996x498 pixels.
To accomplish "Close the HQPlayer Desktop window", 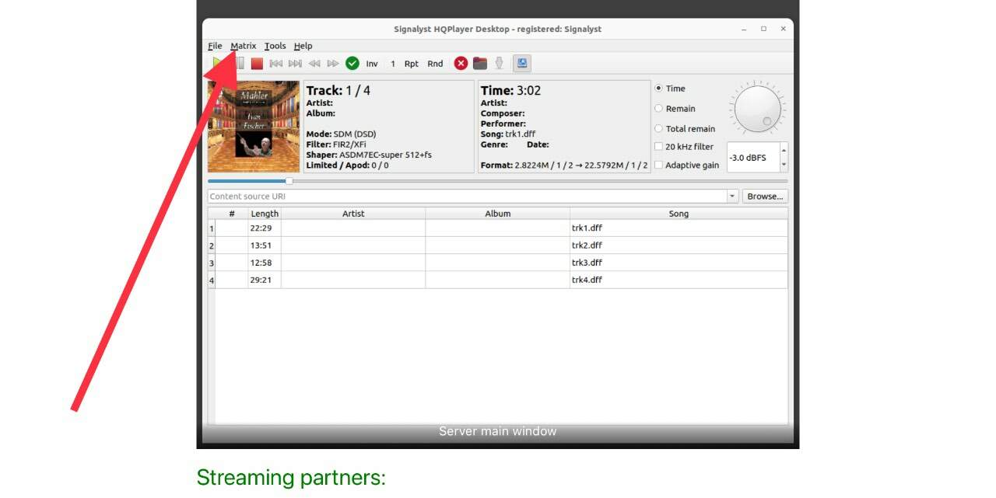I will coord(783,29).
